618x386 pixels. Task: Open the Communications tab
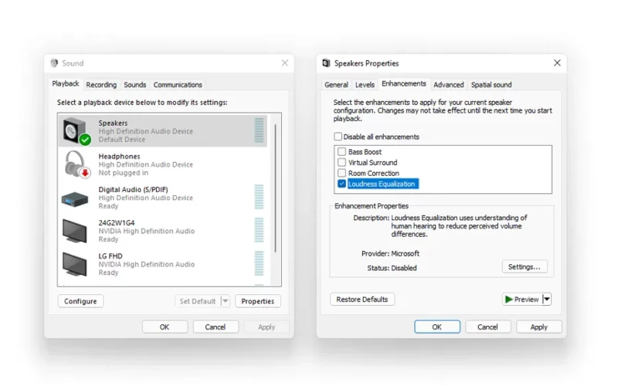point(178,85)
